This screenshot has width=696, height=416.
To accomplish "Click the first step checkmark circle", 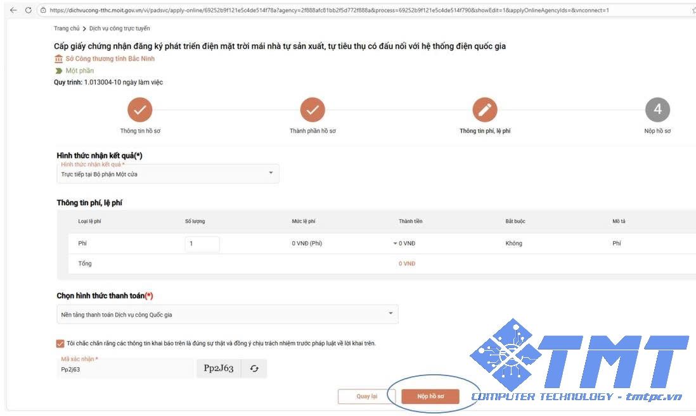I will coord(139,110).
